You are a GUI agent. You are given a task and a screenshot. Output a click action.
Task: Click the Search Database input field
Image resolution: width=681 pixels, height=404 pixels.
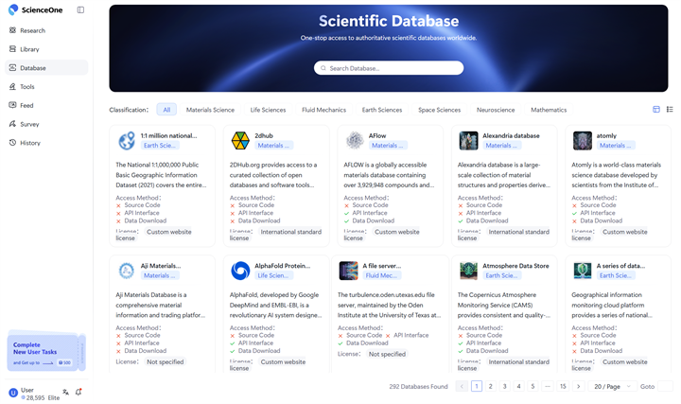click(x=389, y=68)
